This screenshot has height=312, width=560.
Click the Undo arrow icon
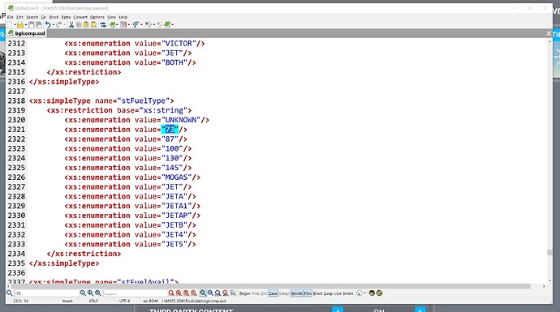pos(48,24)
